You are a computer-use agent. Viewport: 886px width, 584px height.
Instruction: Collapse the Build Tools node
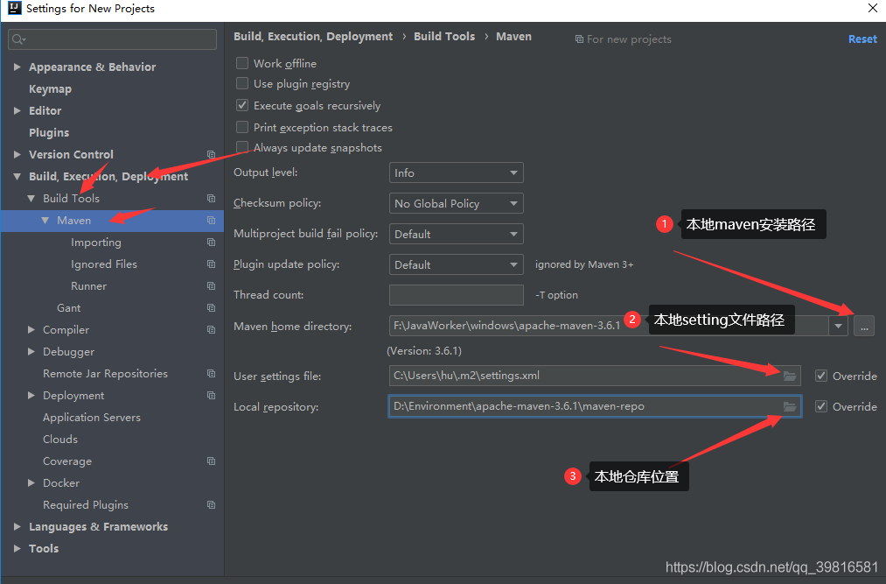coord(31,198)
